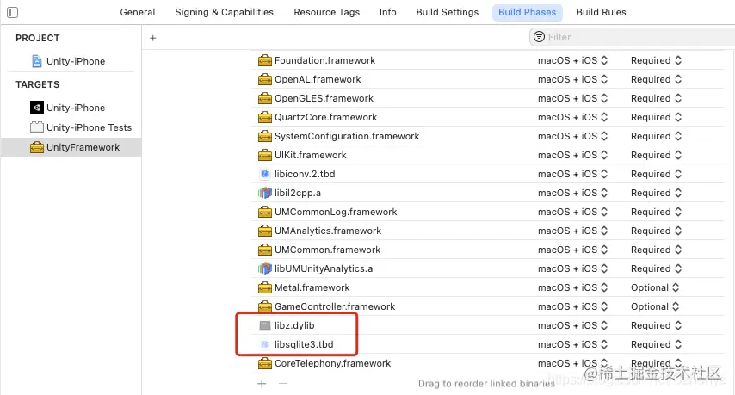Viewport: 735px width, 395px height.
Task: Open the General tab
Action: pyautogui.click(x=138, y=12)
